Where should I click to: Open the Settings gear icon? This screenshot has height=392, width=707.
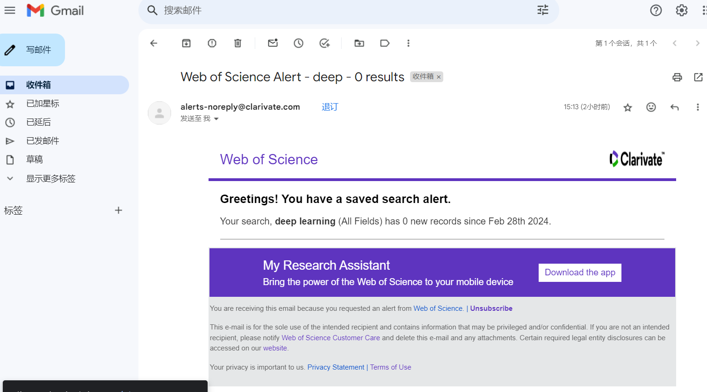682,10
